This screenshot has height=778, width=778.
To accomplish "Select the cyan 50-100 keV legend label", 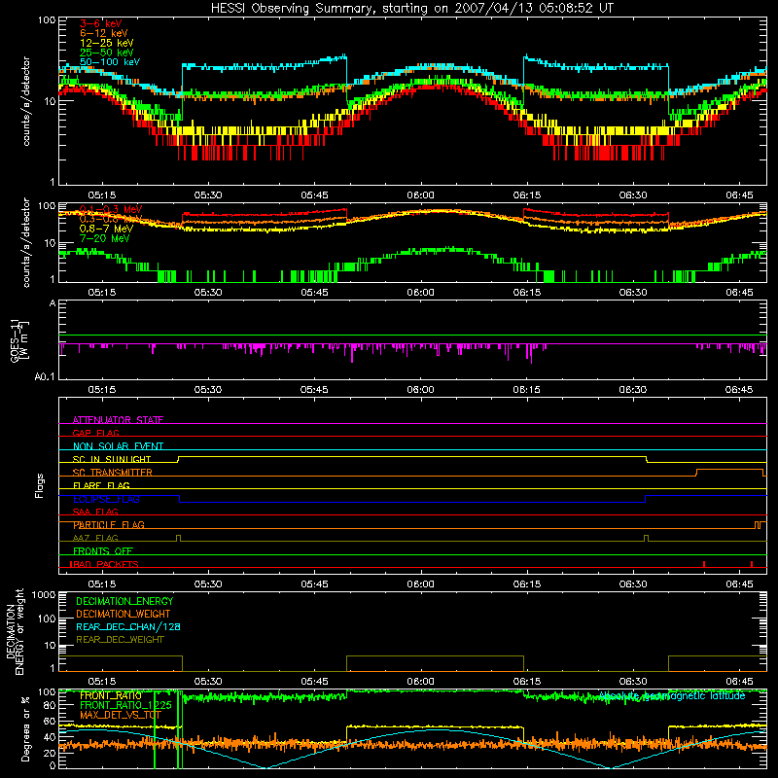I will click(x=110, y=62).
